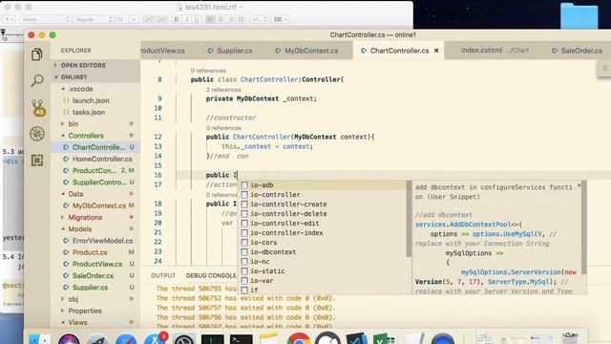The height and width of the screenshot is (344, 611).
Task: Open list bullets dropdown in TextEdit toolbar
Action: click(281, 19)
